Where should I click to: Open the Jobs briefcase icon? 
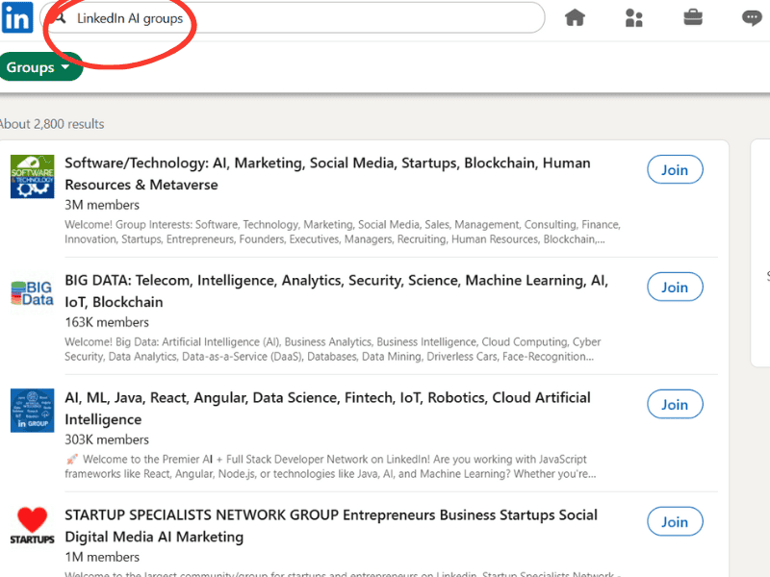(692, 17)
